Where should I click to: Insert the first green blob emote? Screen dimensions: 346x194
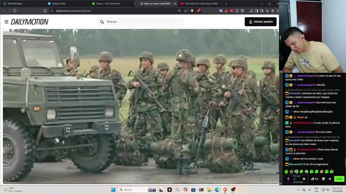[286, 172]
